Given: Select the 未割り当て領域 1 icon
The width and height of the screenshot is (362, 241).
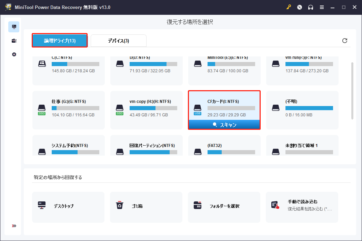Looking at the screenshot, I should coord(276,152).
